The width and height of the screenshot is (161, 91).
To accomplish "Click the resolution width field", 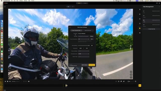I will click(80, 48).
